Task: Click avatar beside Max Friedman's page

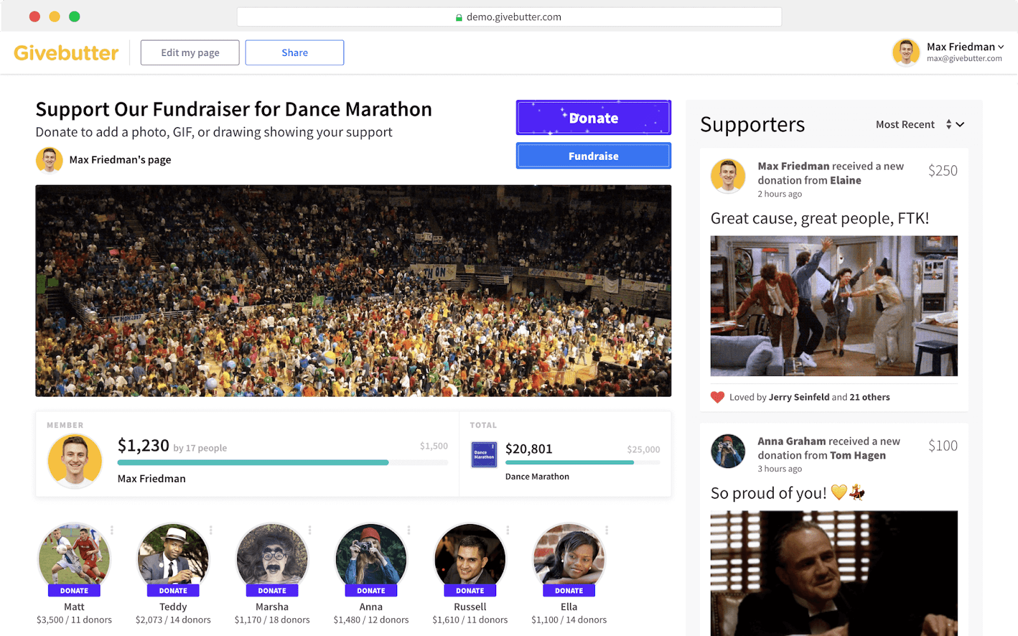Action: coord(49,160)
